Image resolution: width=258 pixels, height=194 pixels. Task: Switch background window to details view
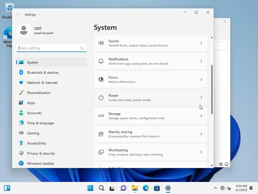[221, 164]
